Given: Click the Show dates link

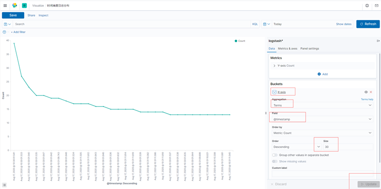Looking at the screenshot, I should point(344,24).
